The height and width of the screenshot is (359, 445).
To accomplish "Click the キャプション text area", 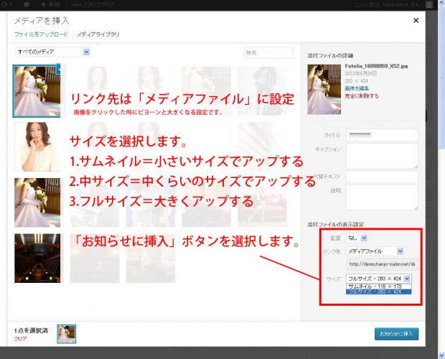I will point(381,155).
